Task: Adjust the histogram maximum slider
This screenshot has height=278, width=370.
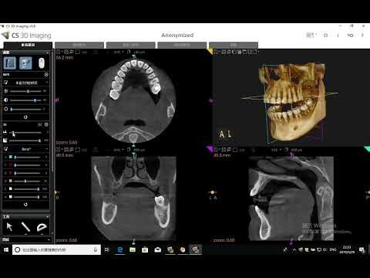Action: point(25,141)
